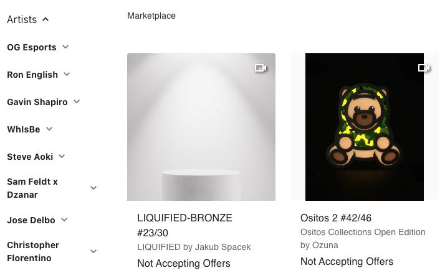This screenshot has height=273, width=445.
Task: Select the OG Esports artist name
Action: [32, 47]
